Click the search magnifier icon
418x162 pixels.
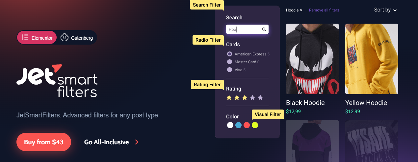click(x=264, y=29)
